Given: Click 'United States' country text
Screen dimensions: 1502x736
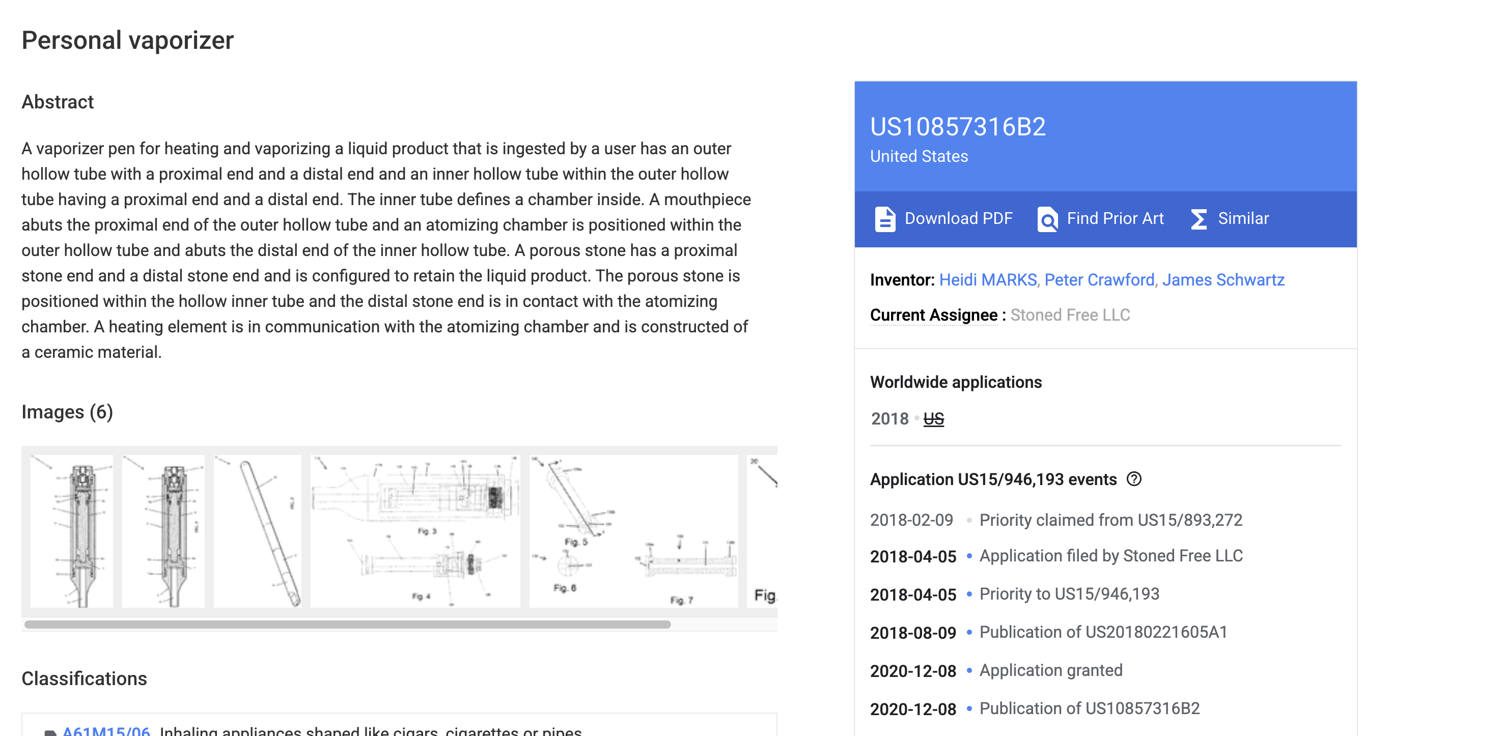Looking at the screenshot, I should point(919,156).
